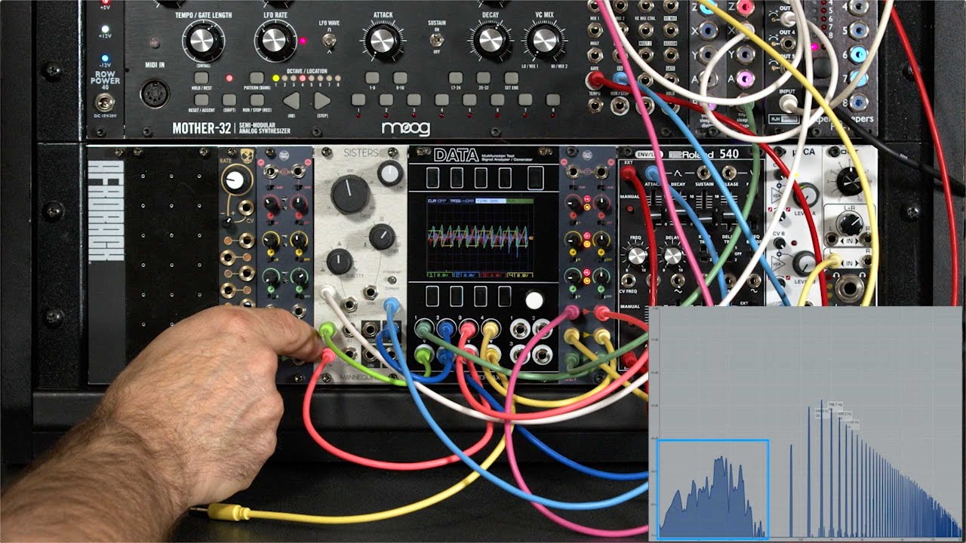Adjust the SPAN knob on Sisters

click(x=382, y=238)
